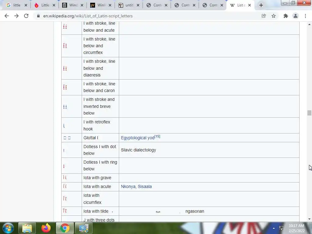Open citation reference [15]
Image resolution: width=312 pixels, height=234 pixels.
coord(157,136)
